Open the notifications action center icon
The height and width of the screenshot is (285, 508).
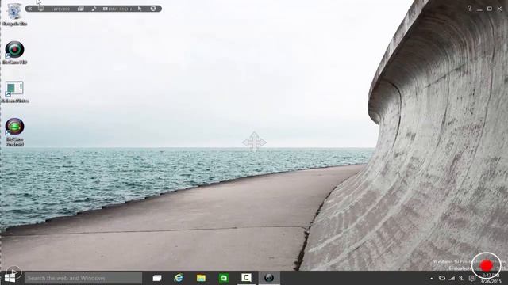pos(472,278)
